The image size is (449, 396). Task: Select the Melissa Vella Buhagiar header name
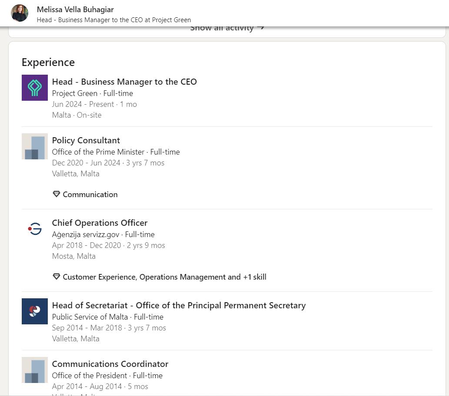coord(75,10)
